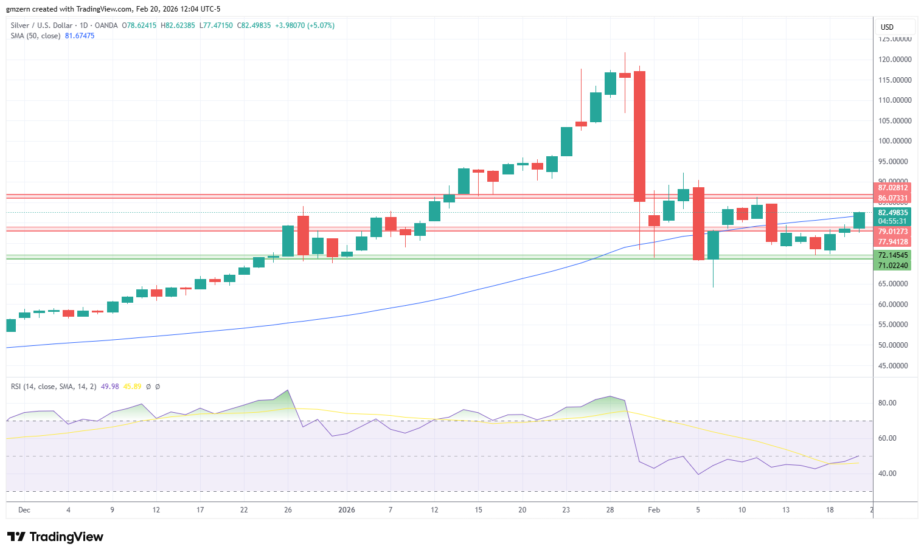Click the 100.00000 price axis level
Image resolution: width=924 pixels, height=555 pixels.
(895, 141)
